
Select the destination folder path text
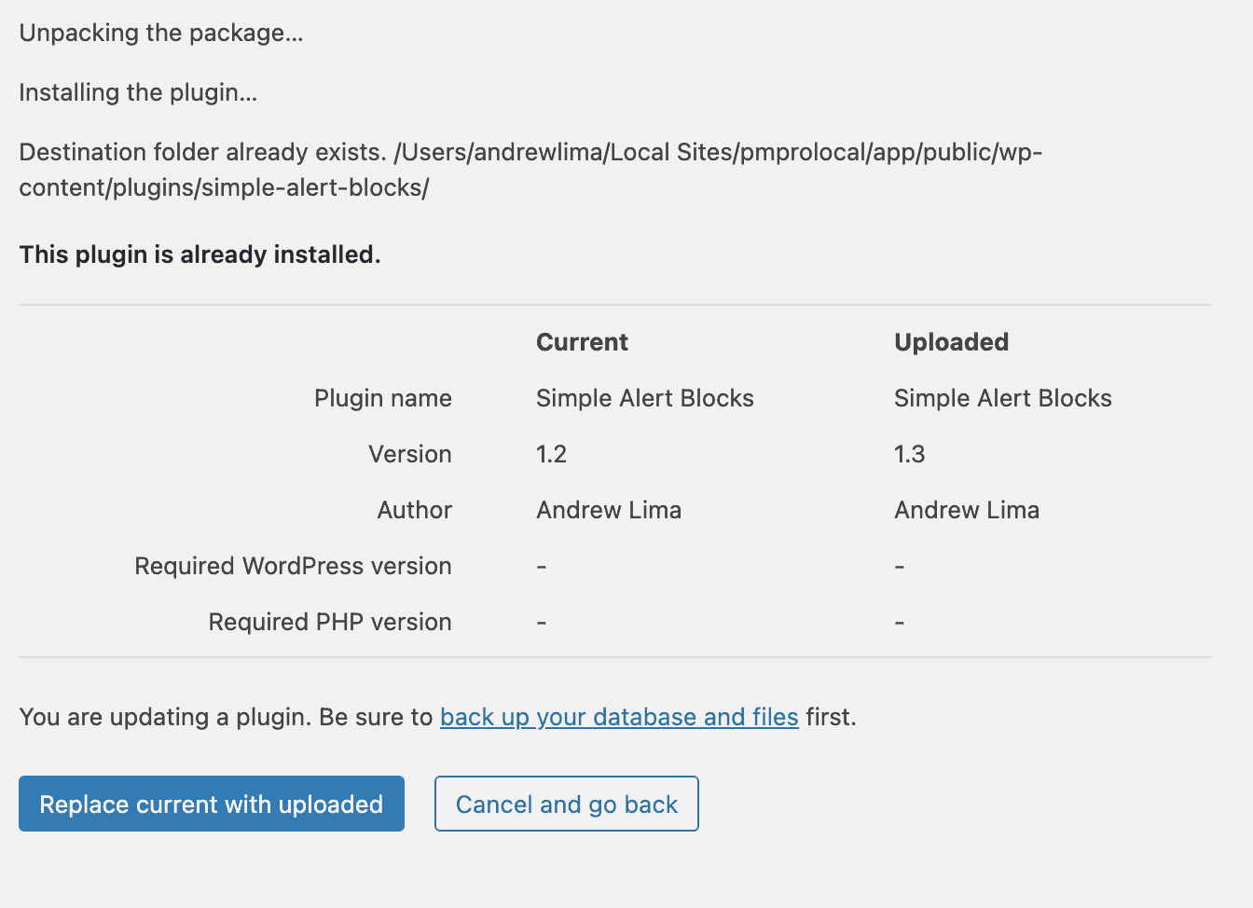(530, 170)
